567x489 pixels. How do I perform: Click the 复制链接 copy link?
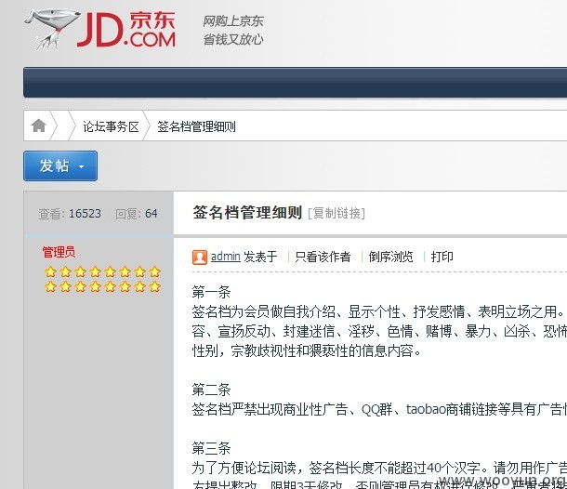click(336, 213)
